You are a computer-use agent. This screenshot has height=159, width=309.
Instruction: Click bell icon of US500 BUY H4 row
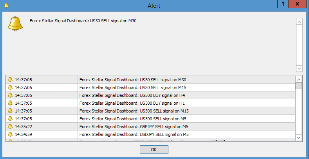point(10,95)
